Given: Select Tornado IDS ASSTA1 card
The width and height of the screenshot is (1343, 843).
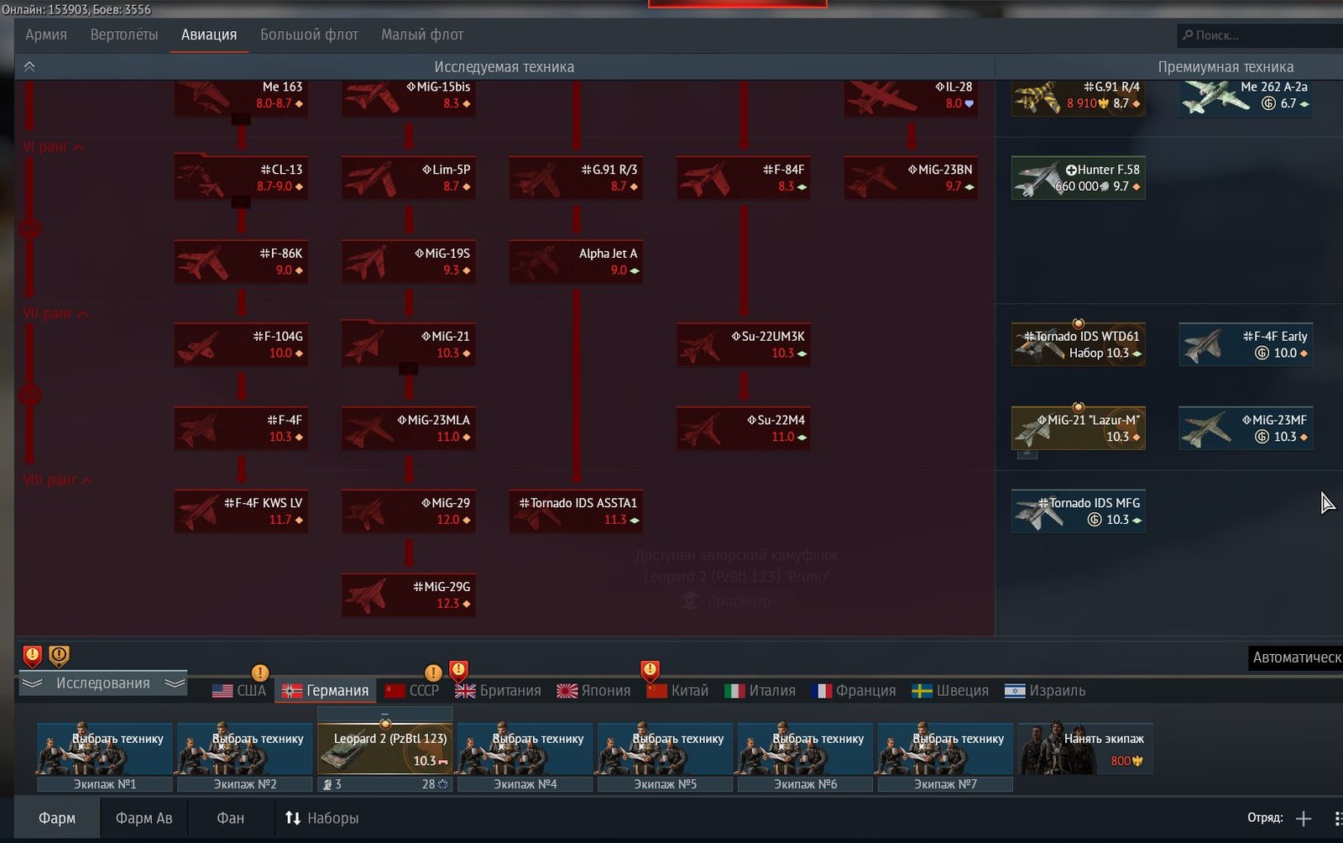Looking at the screenshot, I should [x=576, y=511].
